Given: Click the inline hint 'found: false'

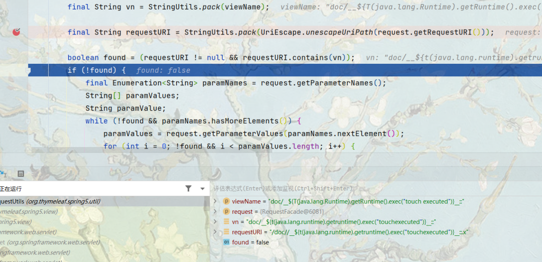Looking at the screenshot, I should point(163,70).
